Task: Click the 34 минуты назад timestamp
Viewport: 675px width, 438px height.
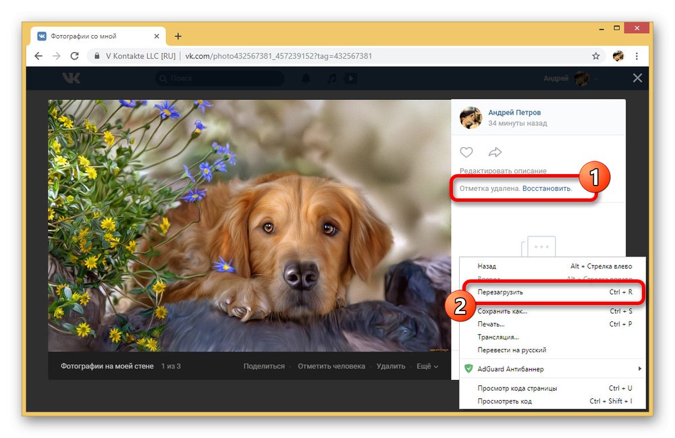Action: point(518,123)
